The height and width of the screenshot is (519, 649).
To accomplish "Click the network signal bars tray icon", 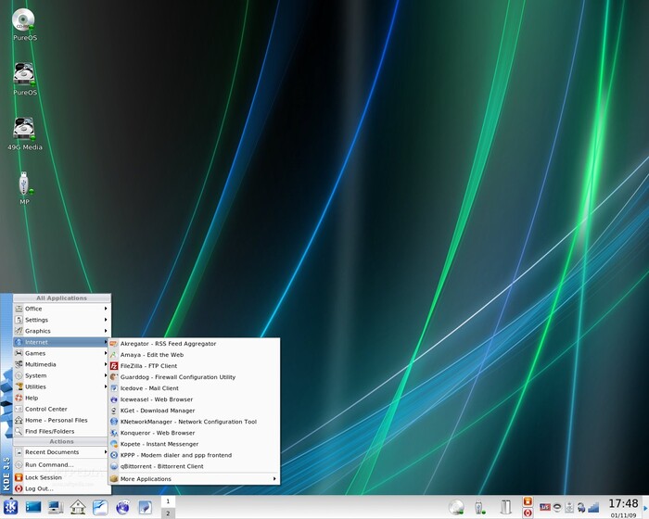I will (592, 507).
